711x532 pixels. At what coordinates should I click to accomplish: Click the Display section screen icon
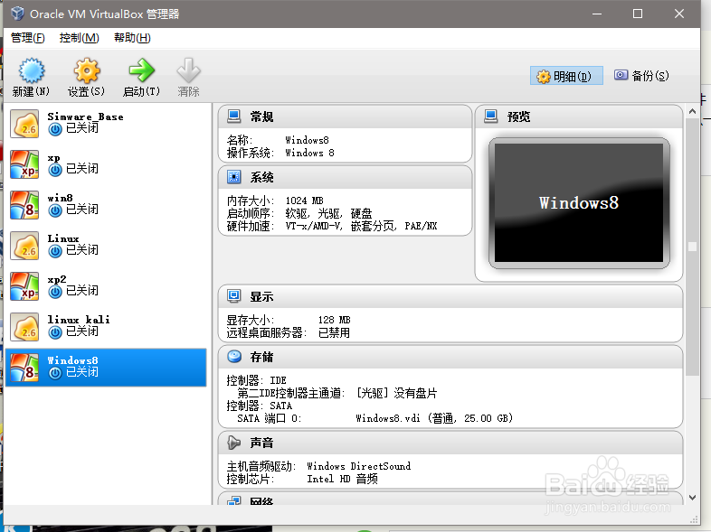[234, 296]
